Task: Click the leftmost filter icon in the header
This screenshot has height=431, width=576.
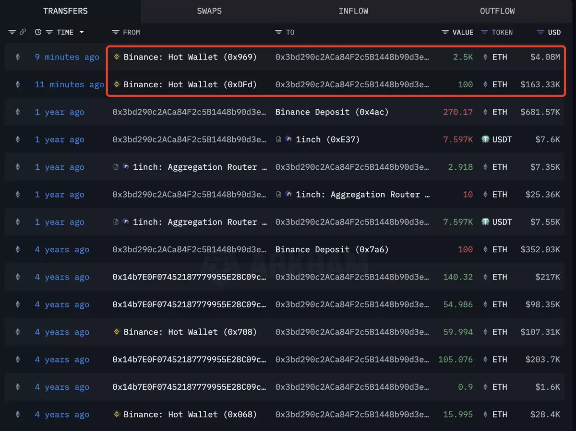Action: (x=12, y=32)
